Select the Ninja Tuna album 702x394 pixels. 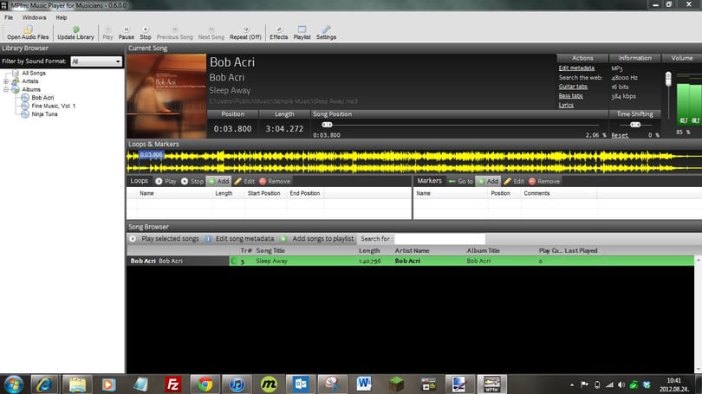[x=44, y=114]
